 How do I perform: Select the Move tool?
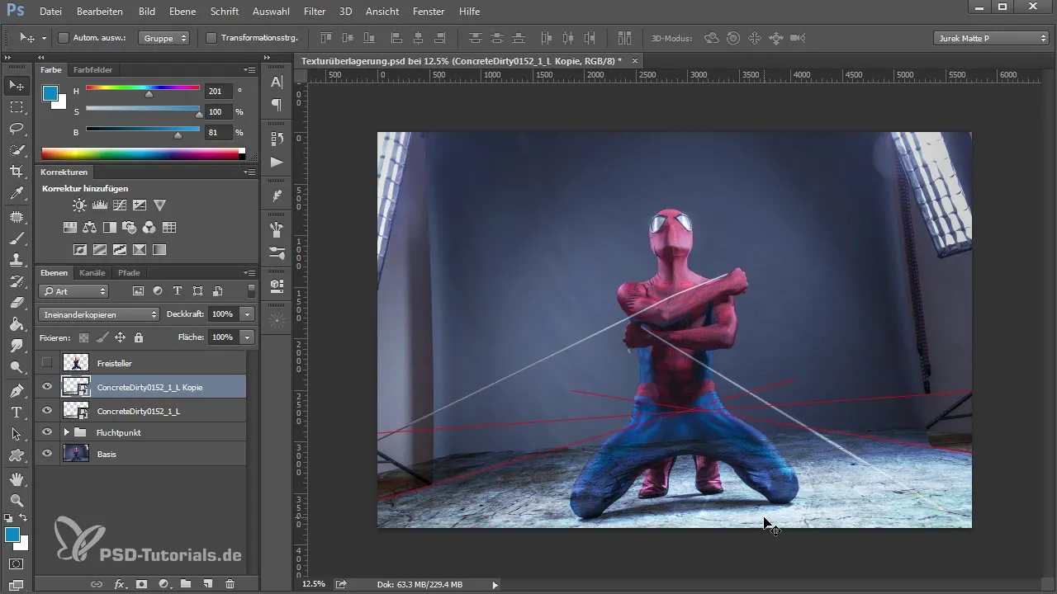(17, 86)
